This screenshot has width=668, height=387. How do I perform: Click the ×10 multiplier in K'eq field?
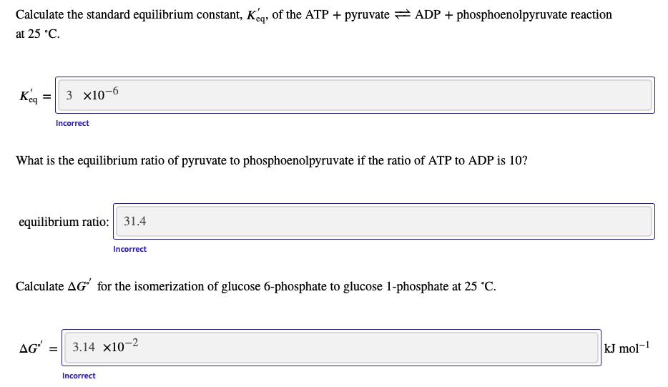[94, 96]
